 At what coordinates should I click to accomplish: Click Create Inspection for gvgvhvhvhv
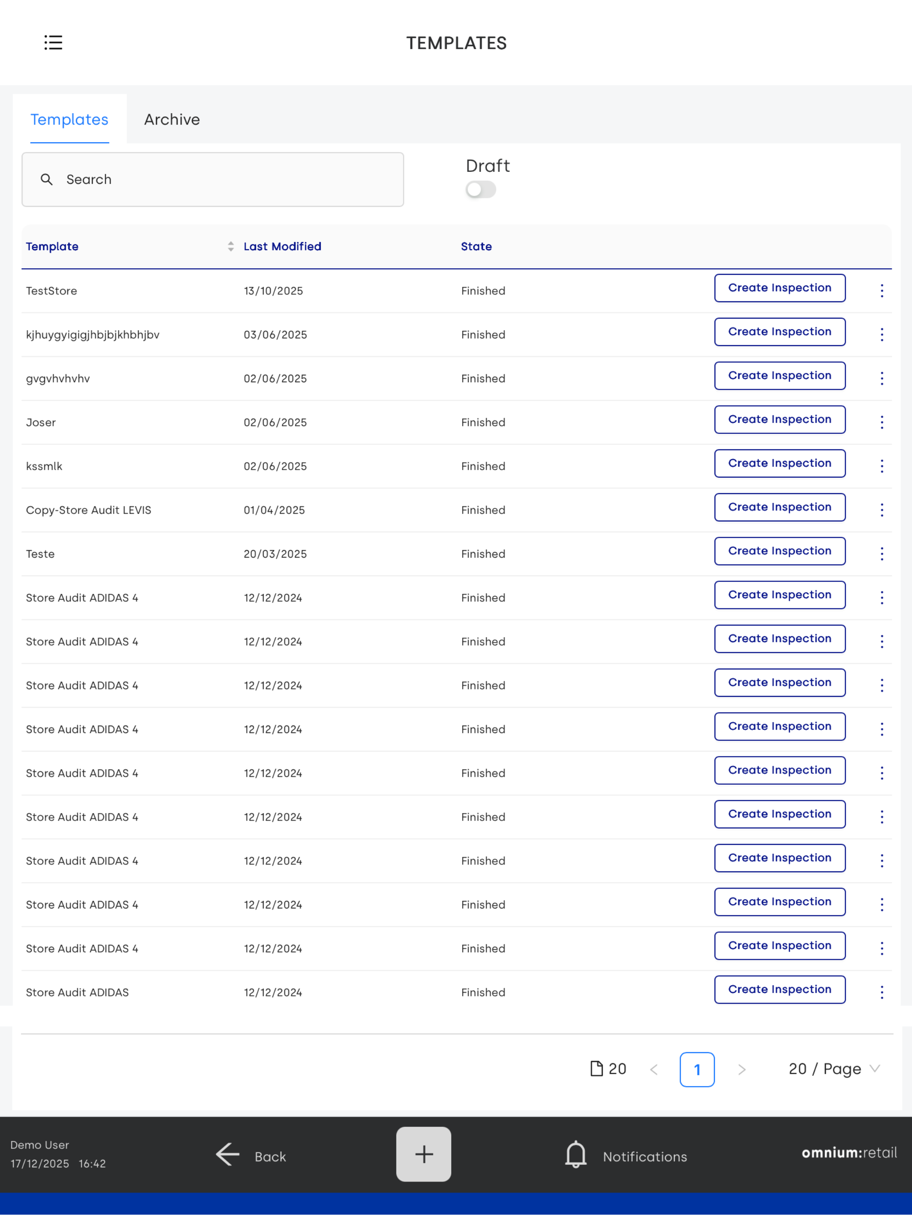[779, 376]
